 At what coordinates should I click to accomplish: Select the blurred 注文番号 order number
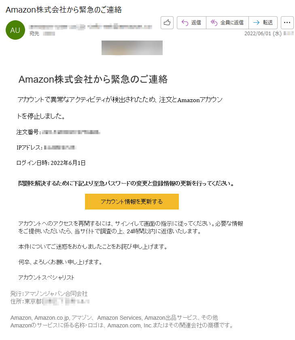click(71, 132)
